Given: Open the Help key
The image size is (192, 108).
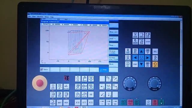Looking at the screenshot, I should point(128,64).
